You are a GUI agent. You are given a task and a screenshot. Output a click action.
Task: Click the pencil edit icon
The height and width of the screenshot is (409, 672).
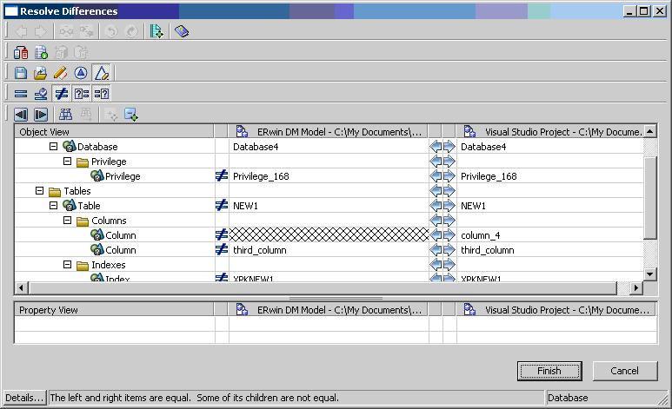61,73
